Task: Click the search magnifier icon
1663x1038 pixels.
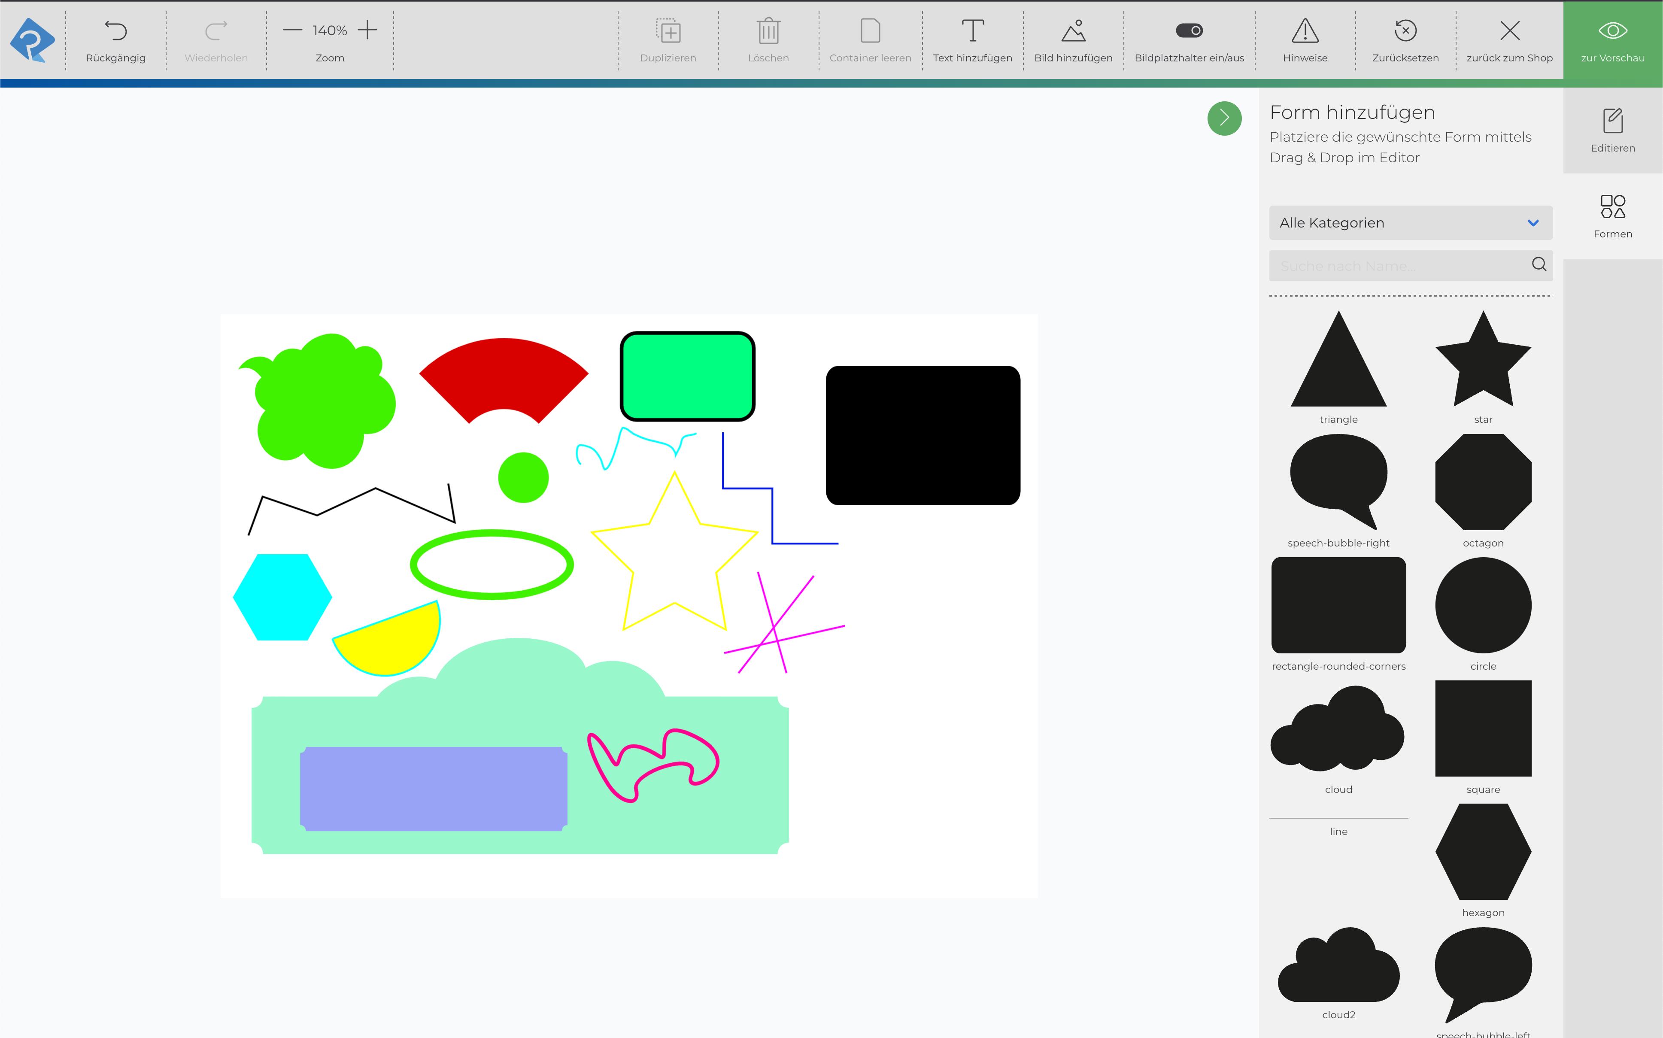Action: tap(1539, 264)
